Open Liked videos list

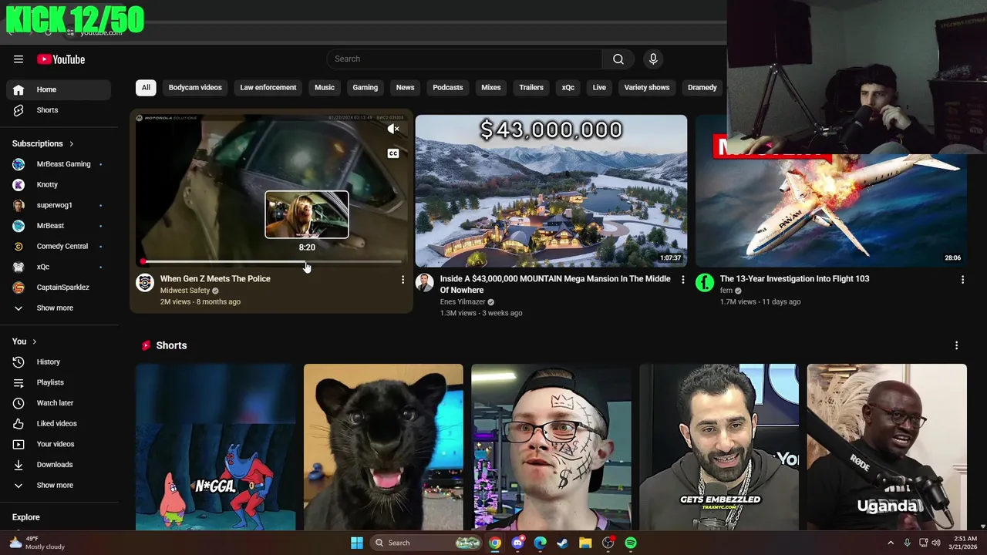tap(59, 424)
